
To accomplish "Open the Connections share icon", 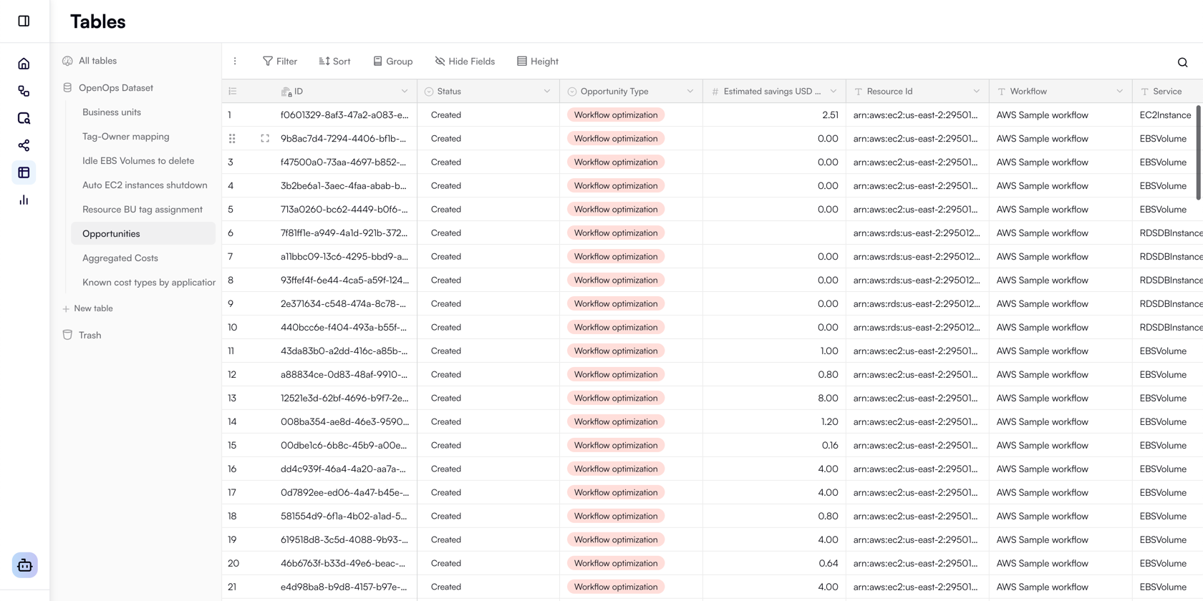I will 24,145.
